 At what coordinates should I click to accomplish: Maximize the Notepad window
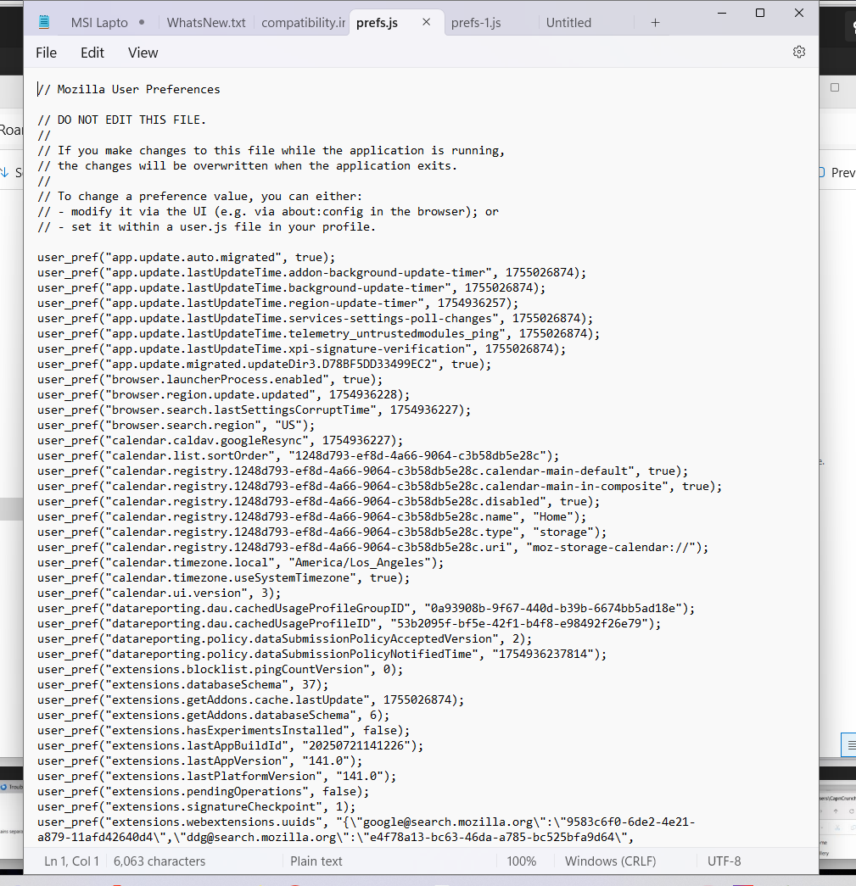[760, 13]
